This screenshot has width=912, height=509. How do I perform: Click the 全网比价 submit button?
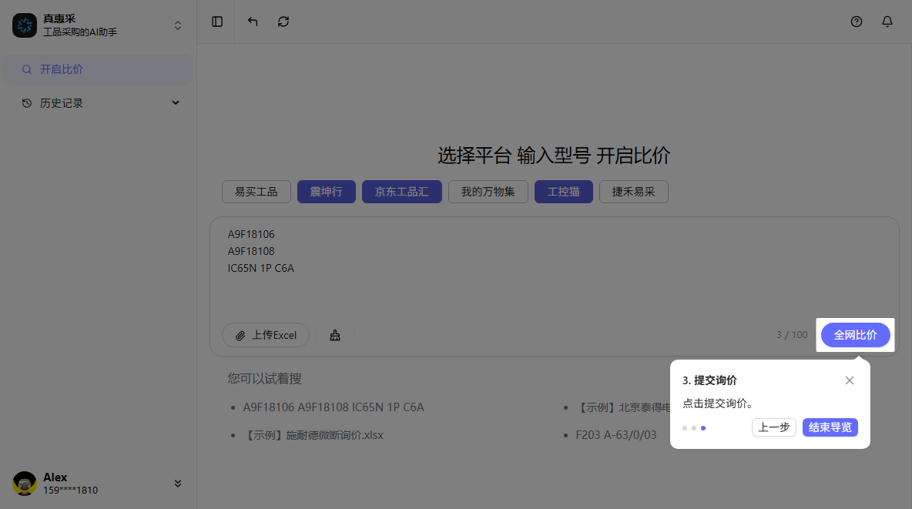pyautogui.click(x=855, y=335)
